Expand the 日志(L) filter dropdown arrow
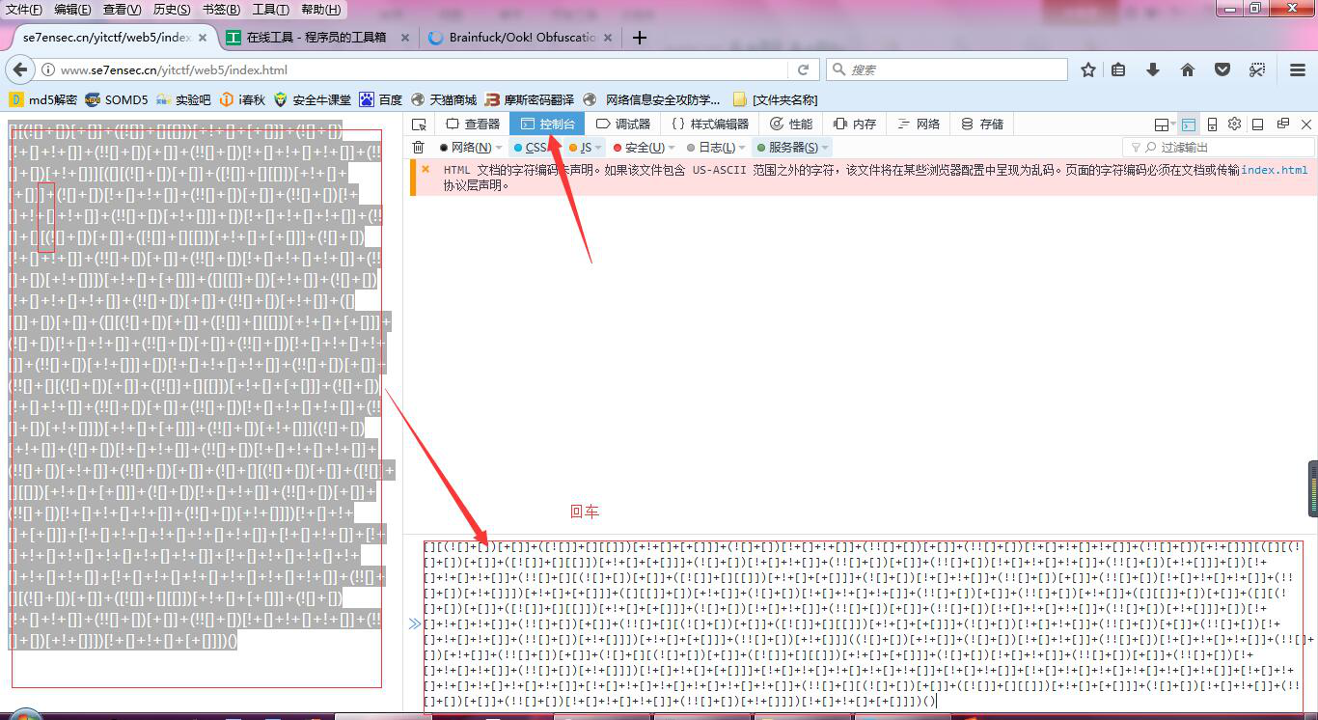This screenshot has height=720, width=1318. click(742, 148)
